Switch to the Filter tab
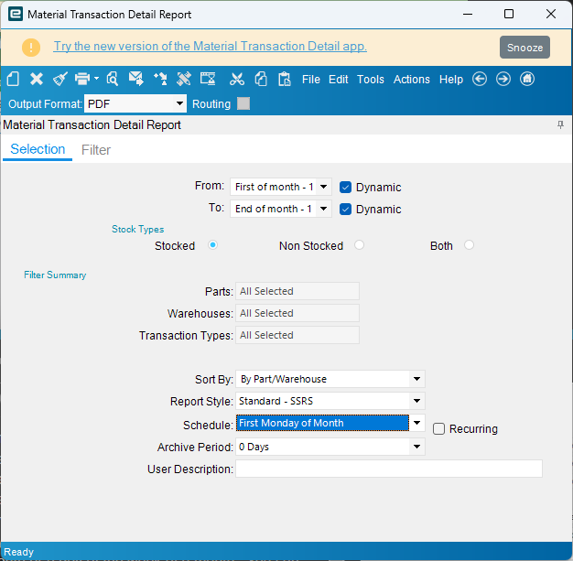 [x=96, y=150]
